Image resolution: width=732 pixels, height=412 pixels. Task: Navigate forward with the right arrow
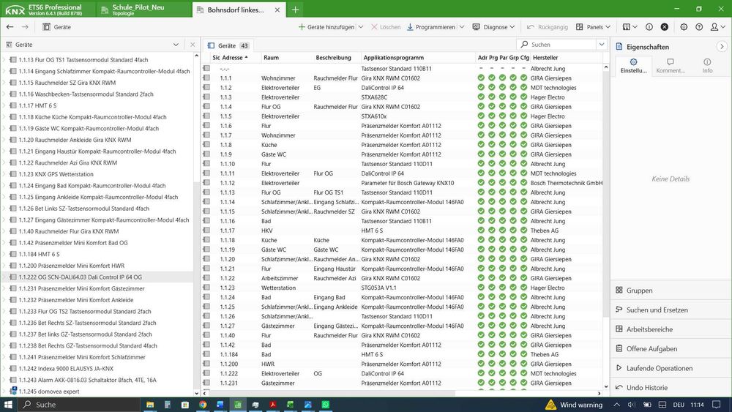(25, 27)
